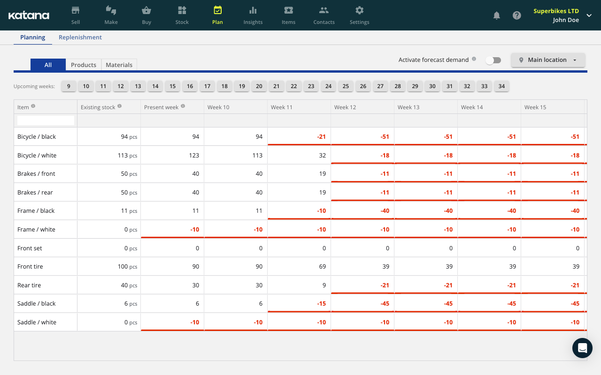This screenshot has height=375, width=601.
Task: Open the Settings gear icon
Action: pyautogui.click(x=359, y=10)
